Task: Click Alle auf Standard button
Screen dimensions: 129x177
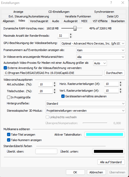Action: click(x=111, y=162)
